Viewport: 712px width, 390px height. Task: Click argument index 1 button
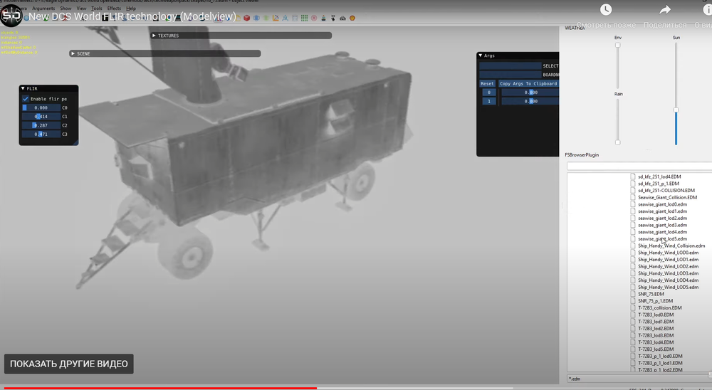[489, 101]
